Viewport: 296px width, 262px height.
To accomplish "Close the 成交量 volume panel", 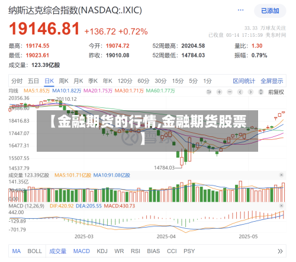I will [x=281, y=175].
